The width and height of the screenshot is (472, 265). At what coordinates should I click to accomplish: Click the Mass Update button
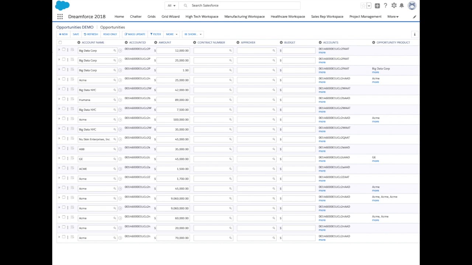click(135, 34)
